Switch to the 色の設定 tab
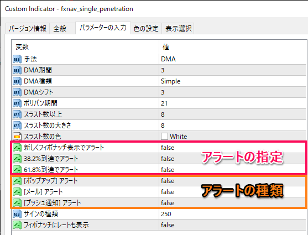 pos(146,29)
